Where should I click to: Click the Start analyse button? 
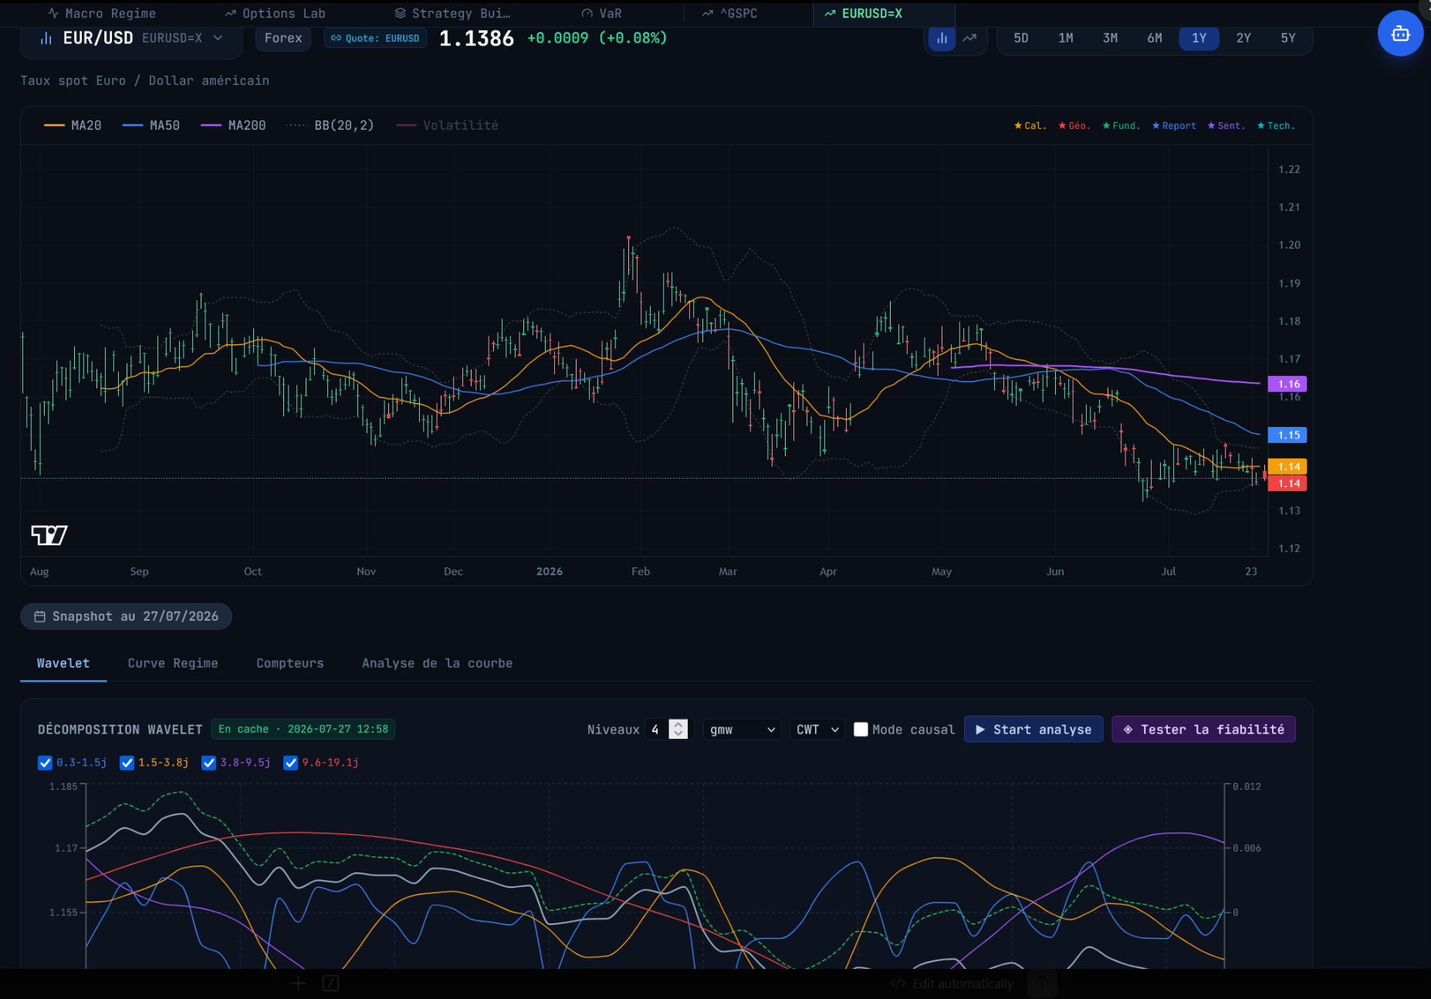point(1033,730)
